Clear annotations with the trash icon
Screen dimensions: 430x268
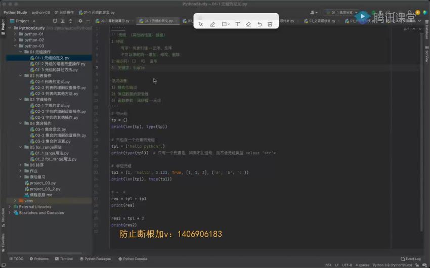click(270, 24)
